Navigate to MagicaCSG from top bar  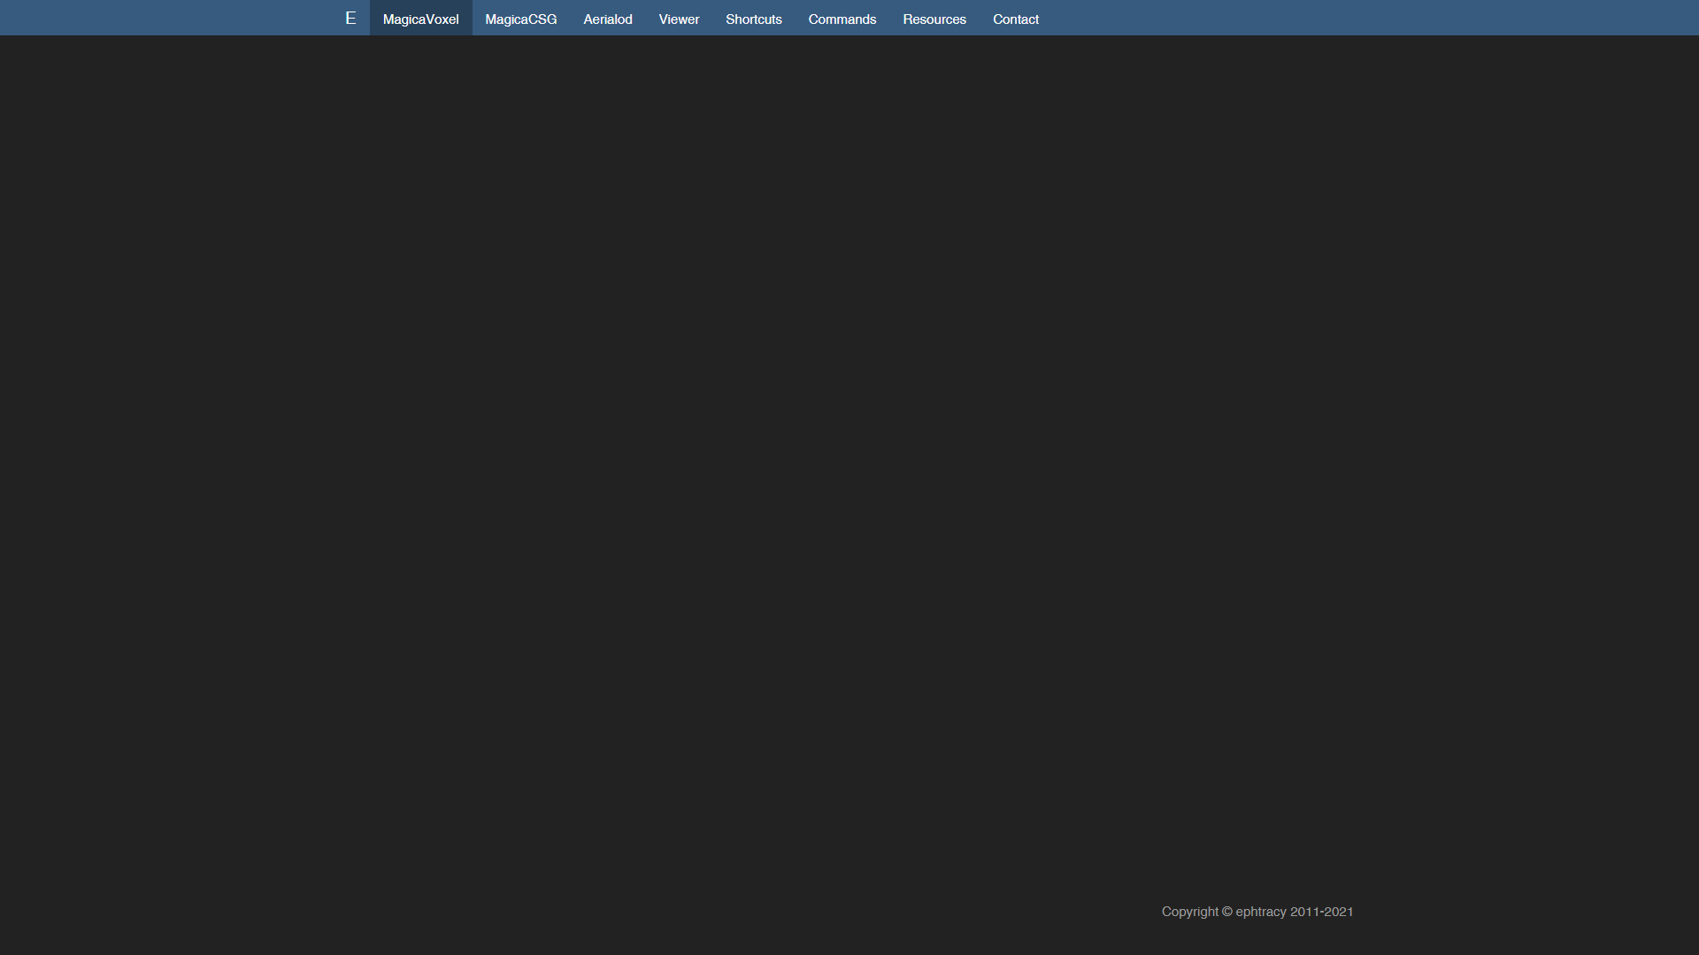(x=520, y=19)
